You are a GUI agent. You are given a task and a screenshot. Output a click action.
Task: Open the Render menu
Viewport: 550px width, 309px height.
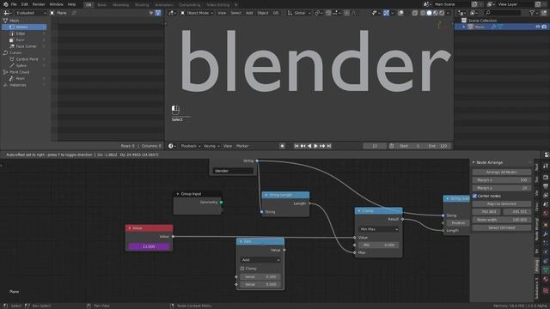point(39,4)
